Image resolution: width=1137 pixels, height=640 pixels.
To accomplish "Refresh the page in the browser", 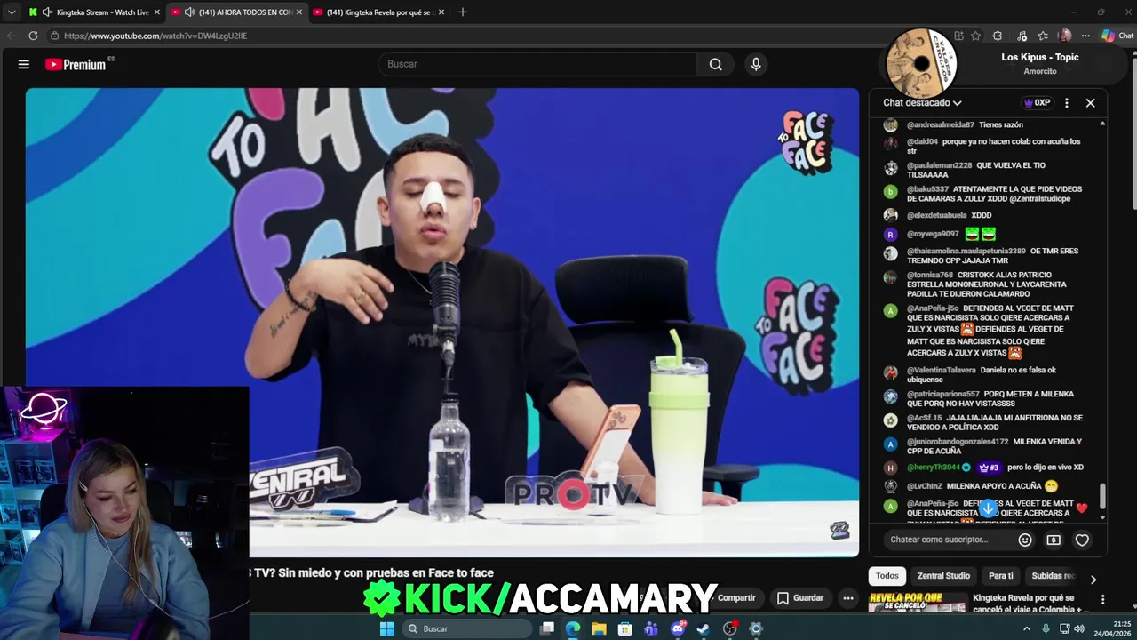I will 33,36.
